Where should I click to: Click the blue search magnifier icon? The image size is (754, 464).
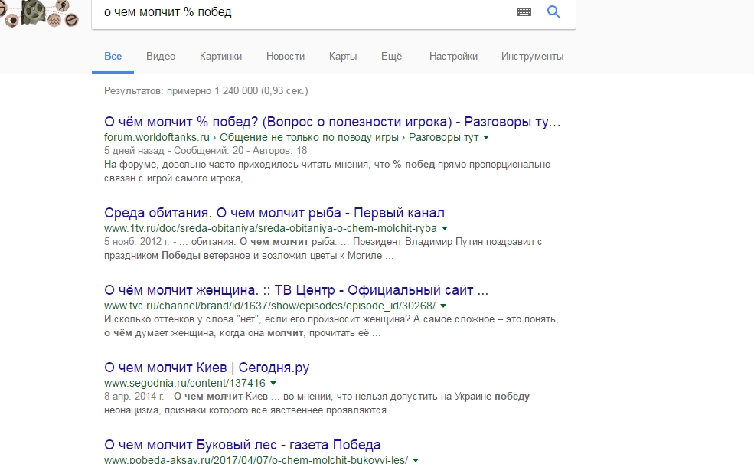[x=554, y=11]
